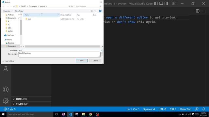This screenshot has width=209, height=117.
Task: Click the refresh icon next to address bar
Action: coord(72,6)
